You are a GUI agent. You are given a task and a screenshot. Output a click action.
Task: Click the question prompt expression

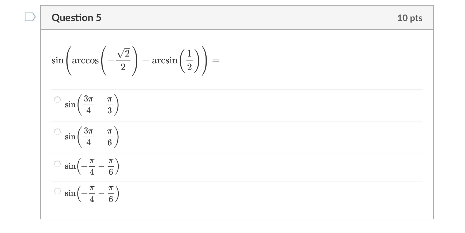[134, 60]
